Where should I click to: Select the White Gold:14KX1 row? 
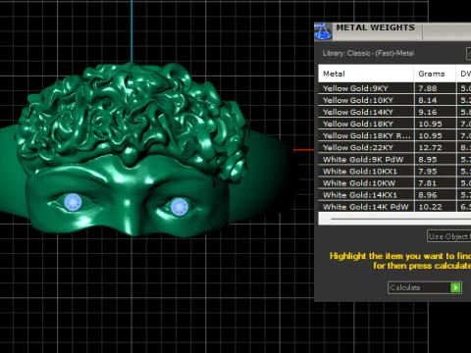coord(394,195)
